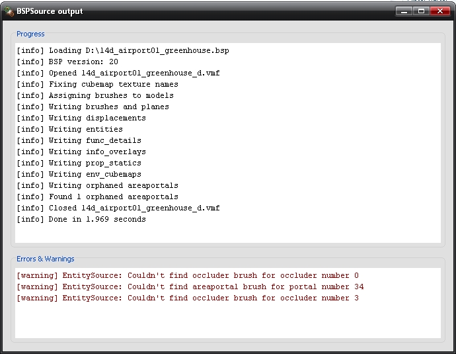Click the Writing prop_statics log line
This screenshot has height=354, width=456.
[x=79, y=163]
